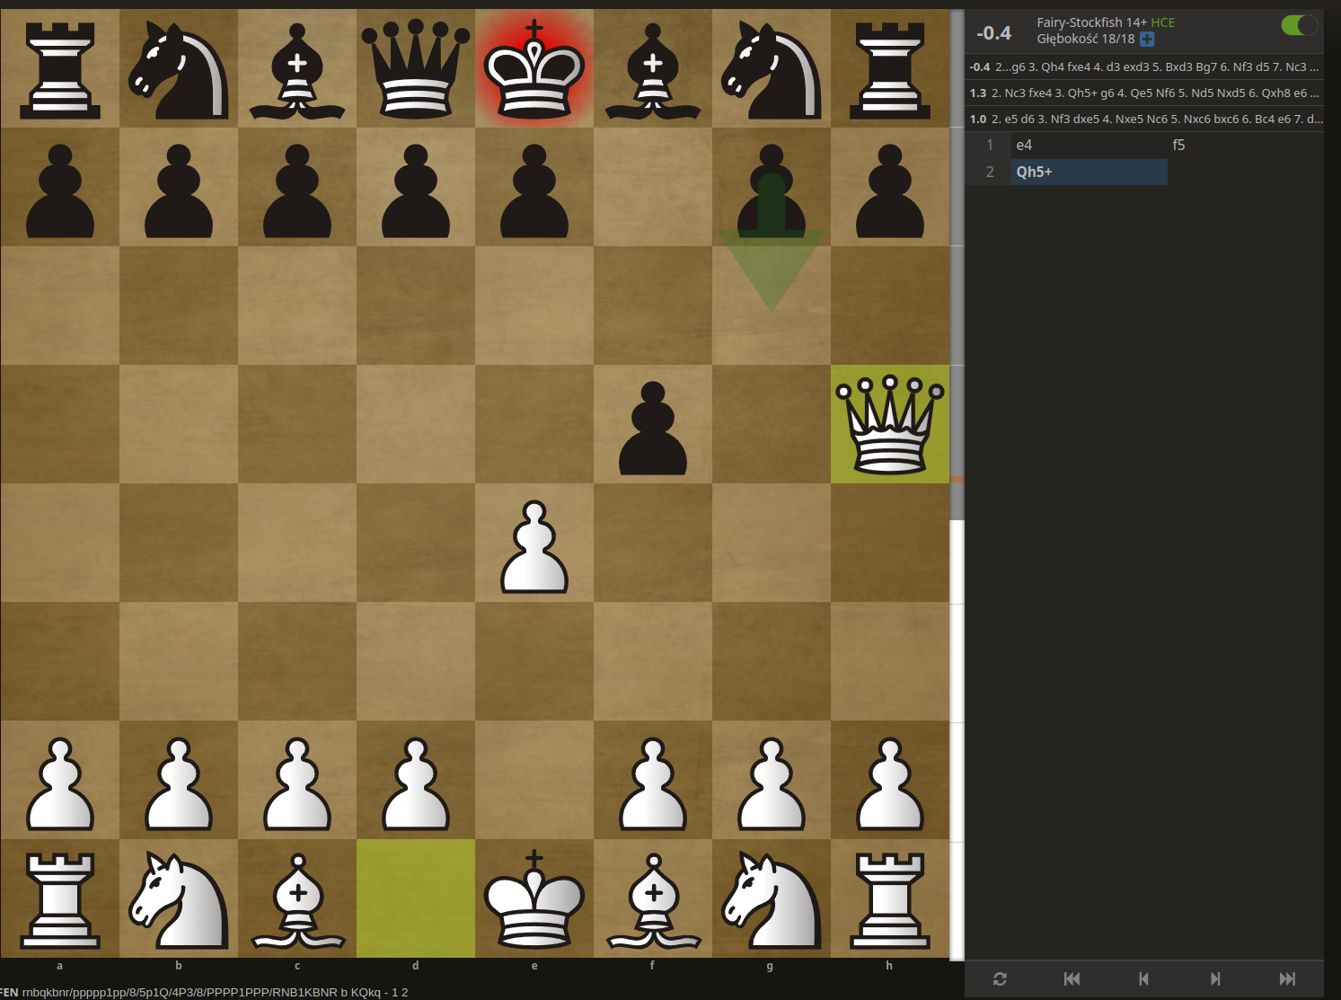Select the black bishop on c8
1341x1000 pixels.
click(x=297, y=68)
